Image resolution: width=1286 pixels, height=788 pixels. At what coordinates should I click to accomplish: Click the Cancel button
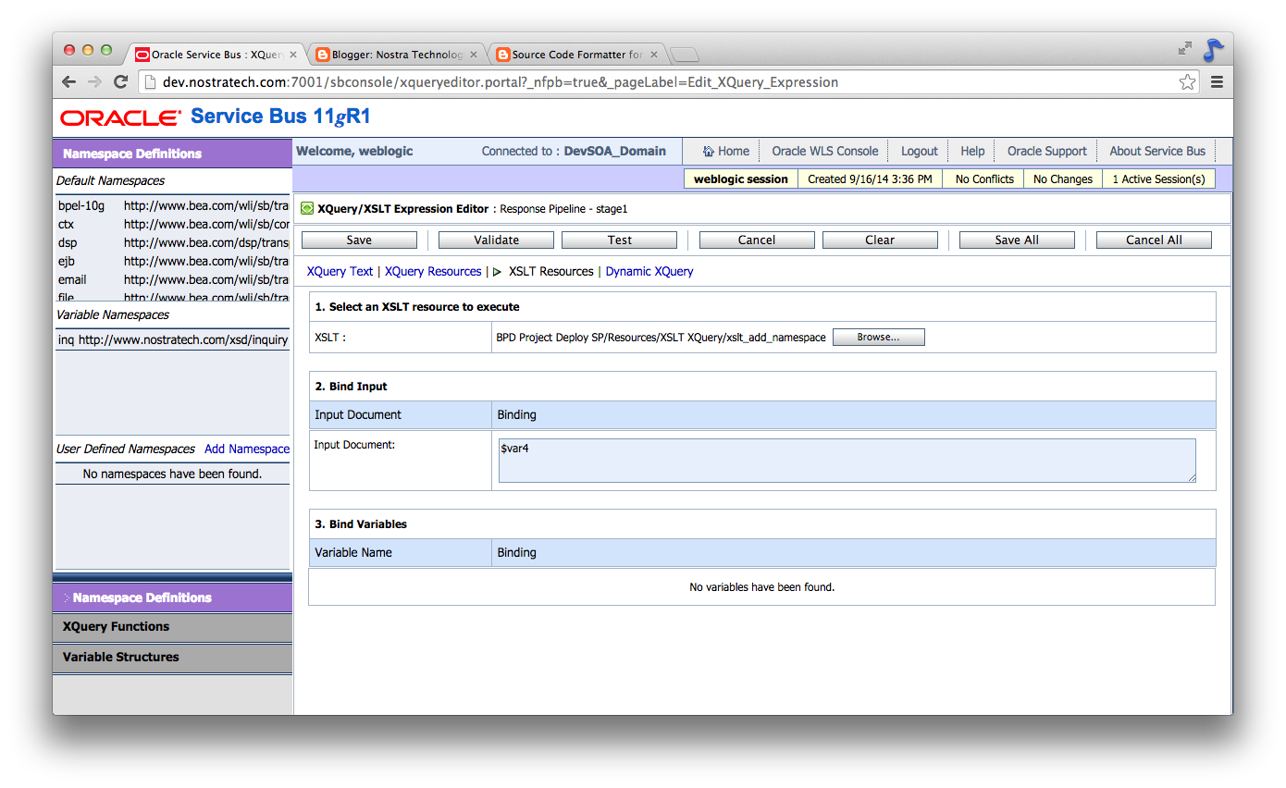[x=757, y=240]
